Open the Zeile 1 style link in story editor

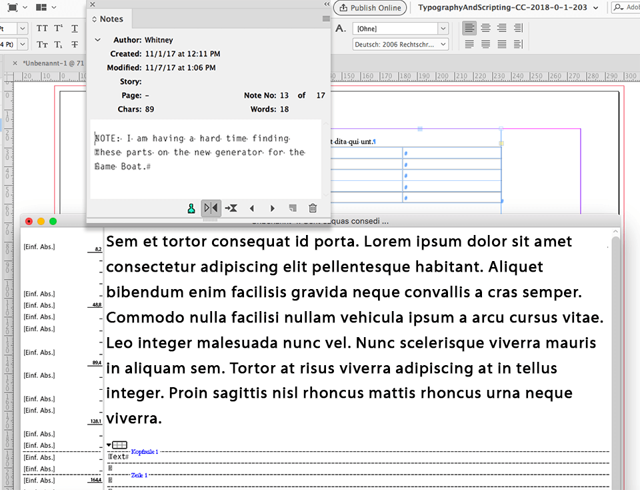(139, 475)
